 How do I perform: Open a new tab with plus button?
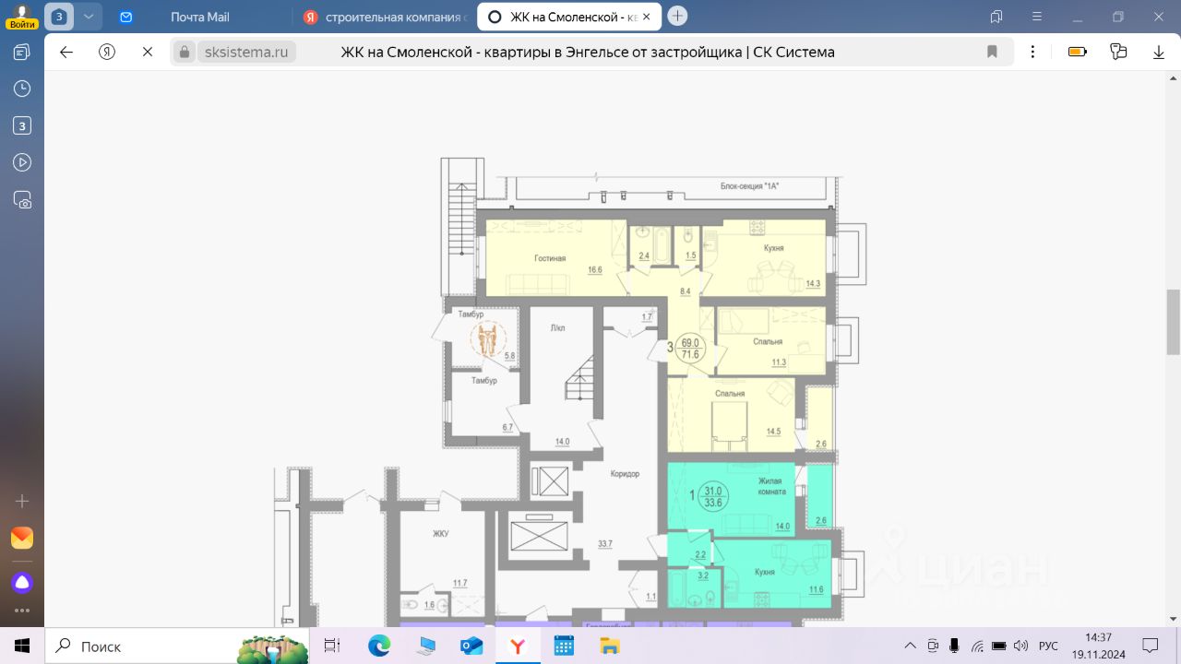(678, 16)
